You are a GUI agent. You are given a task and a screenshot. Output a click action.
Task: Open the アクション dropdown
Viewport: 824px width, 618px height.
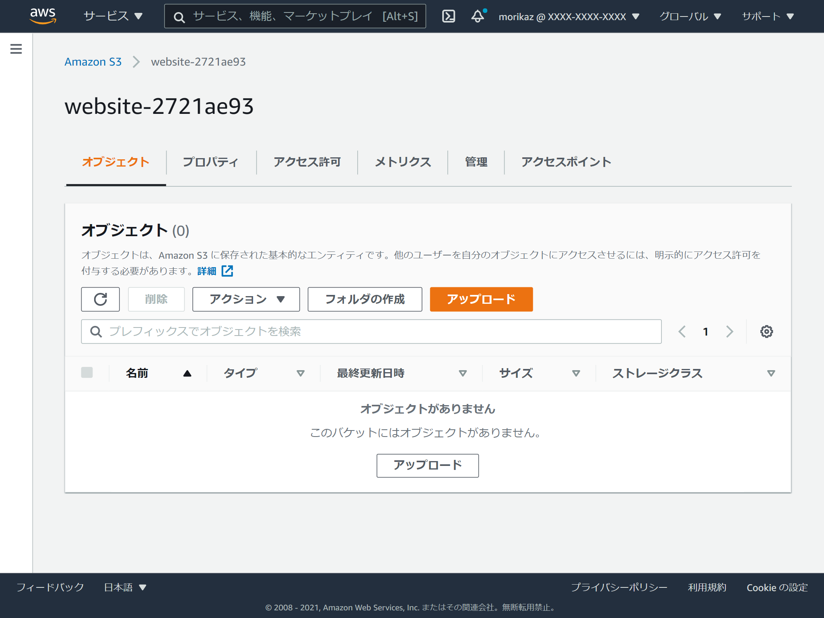point(246,299)
